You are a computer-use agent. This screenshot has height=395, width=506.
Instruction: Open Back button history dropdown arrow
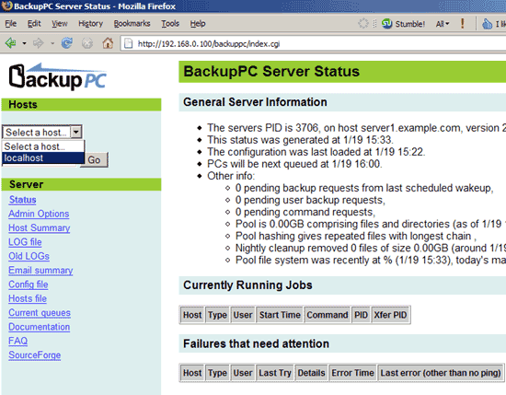tap(24, 43)
